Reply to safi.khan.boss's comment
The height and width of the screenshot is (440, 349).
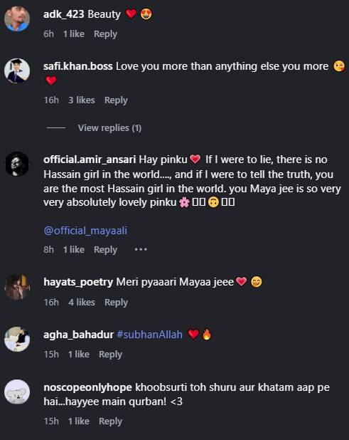tap(116, 100)
